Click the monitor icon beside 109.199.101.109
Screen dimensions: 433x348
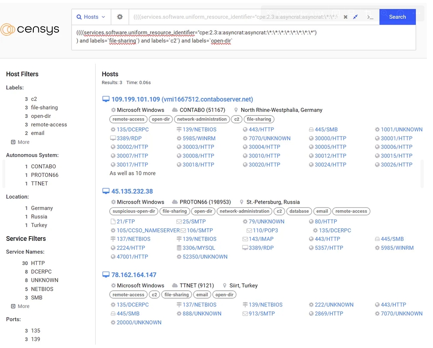pos(106,99)
